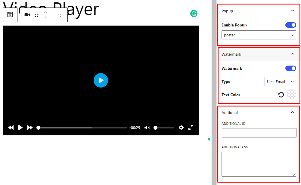Click the video camera icon in the toolbar
This screenshot has height=185, width=301.
[27, 14]
